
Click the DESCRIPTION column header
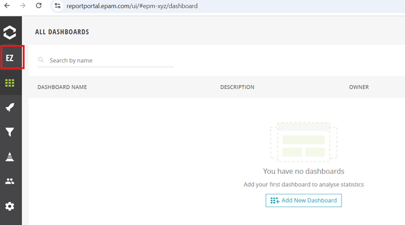point(237,87)
